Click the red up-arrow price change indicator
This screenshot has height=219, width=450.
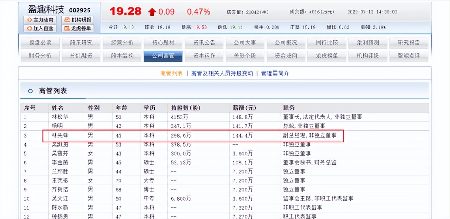tap(152, 11)
